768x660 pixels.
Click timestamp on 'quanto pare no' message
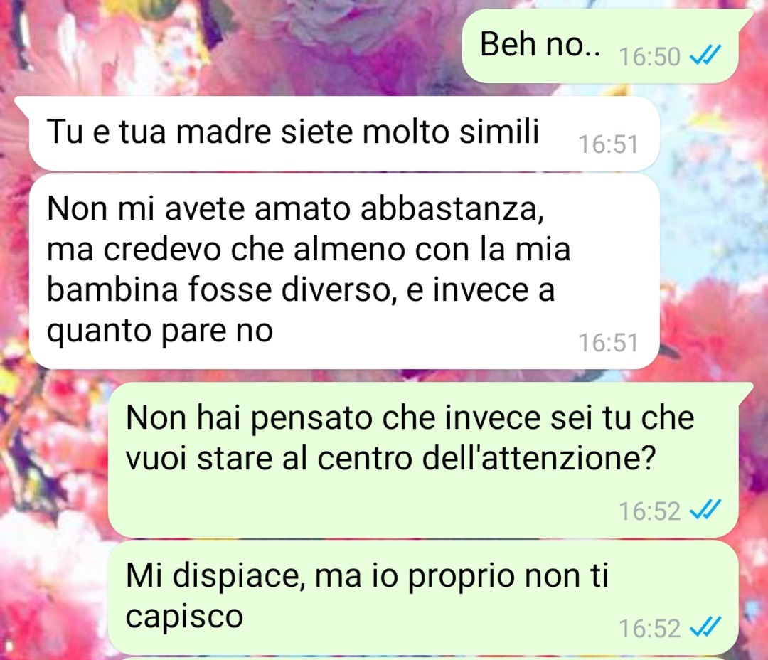pos(608,342)
